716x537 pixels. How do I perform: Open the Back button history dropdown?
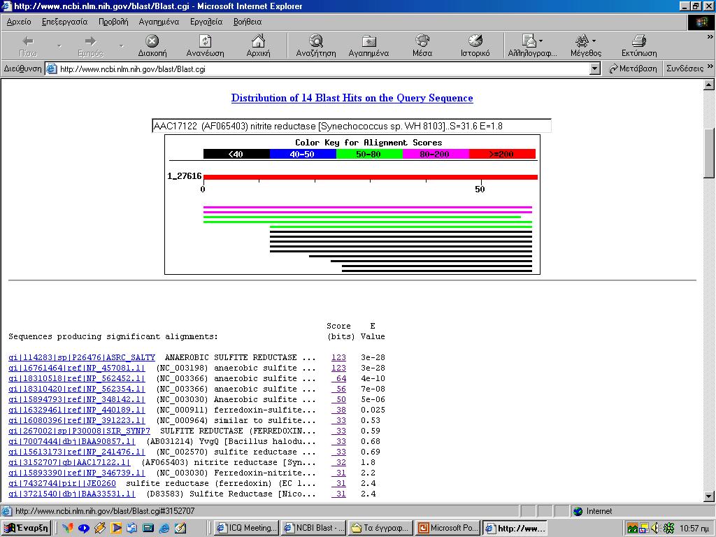[x=59, y=46]
